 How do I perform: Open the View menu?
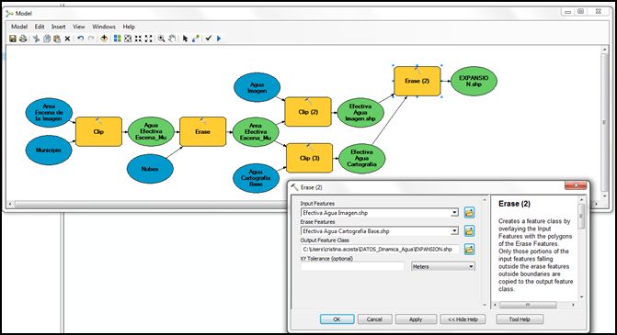79,27
